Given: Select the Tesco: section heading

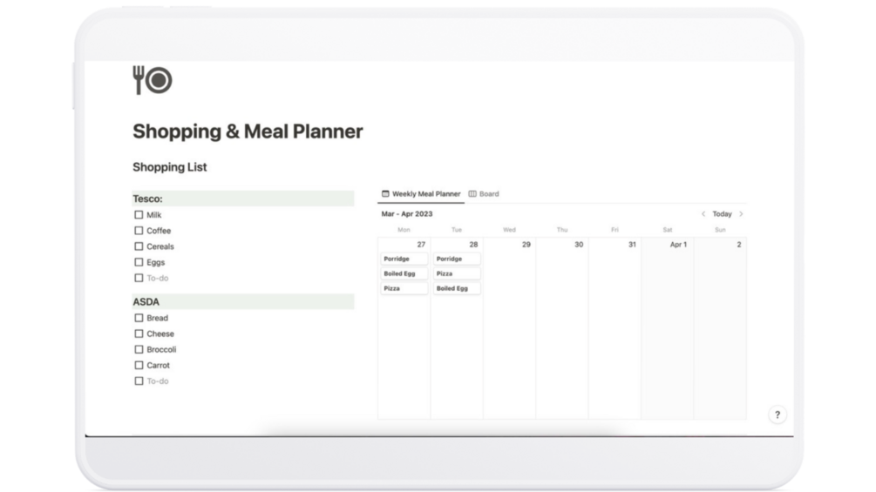Looking at the screenshot, I should [148, 199].
